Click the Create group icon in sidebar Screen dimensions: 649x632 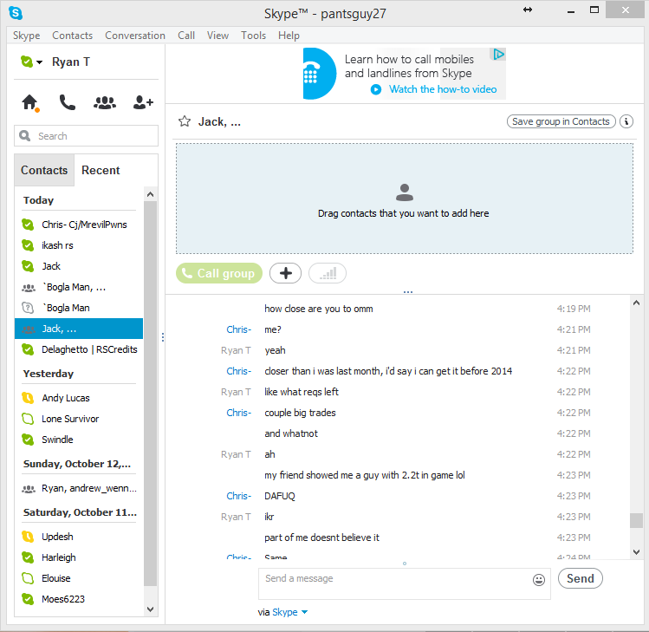[105, 102]
